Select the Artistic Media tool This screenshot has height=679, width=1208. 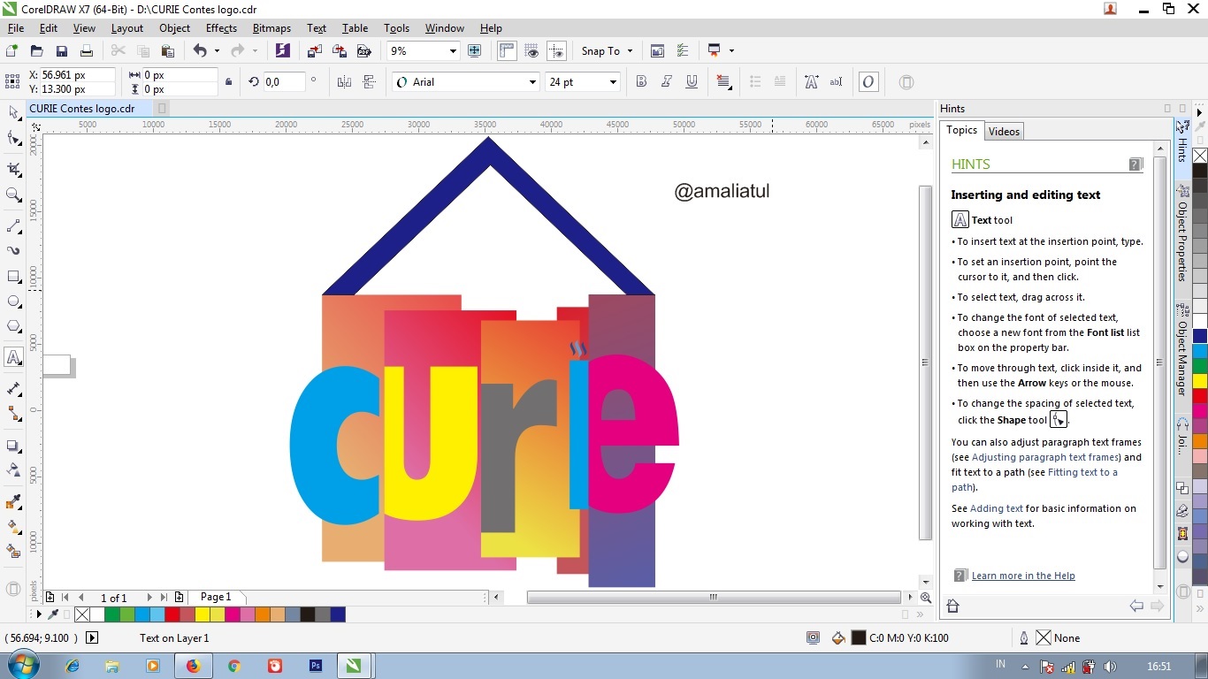[x=13, y=251]
